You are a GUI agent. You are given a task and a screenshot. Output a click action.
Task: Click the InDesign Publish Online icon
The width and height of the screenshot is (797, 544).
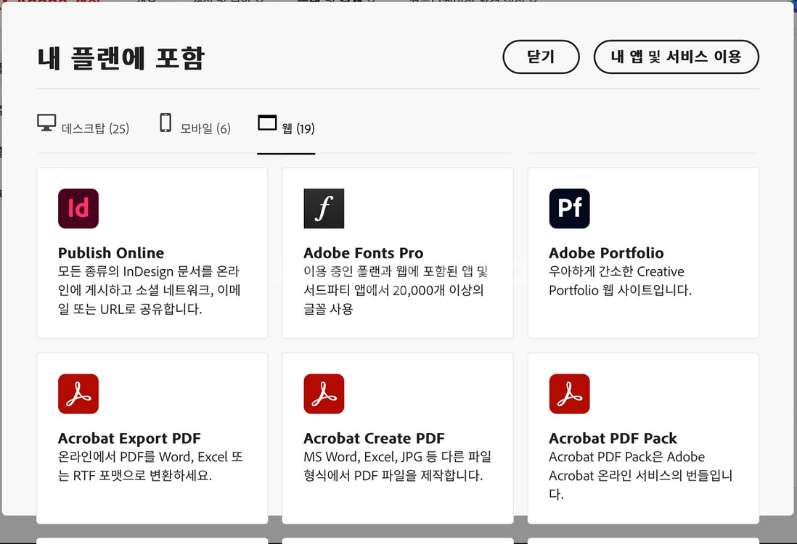[x=78, y=208]
